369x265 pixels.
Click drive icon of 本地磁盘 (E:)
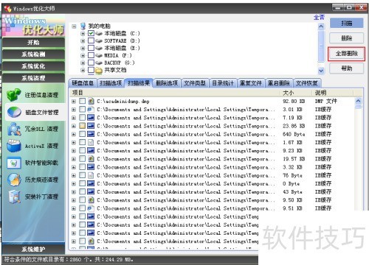tap(99, 48)
